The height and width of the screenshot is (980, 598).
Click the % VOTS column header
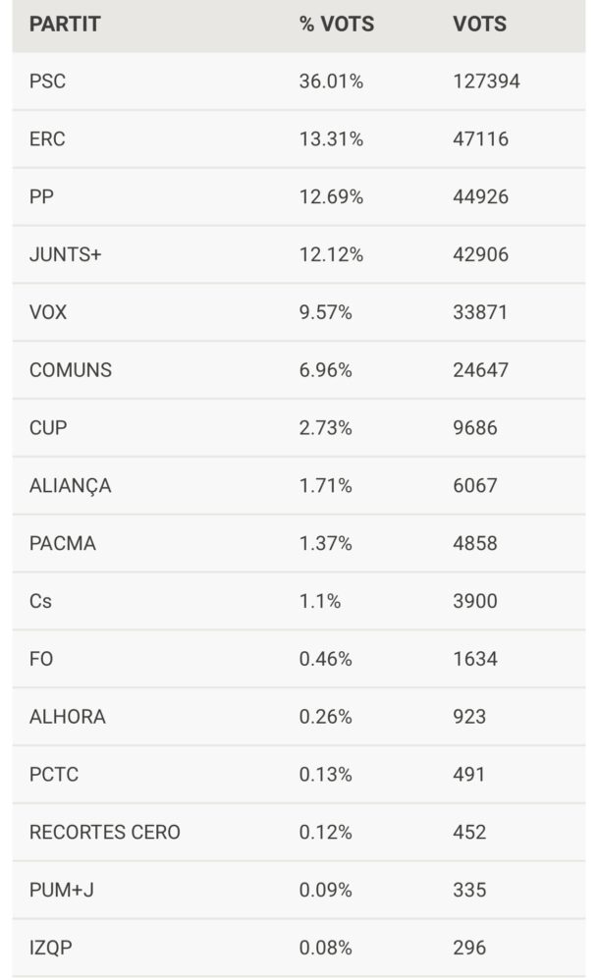[x=337, y=25]
